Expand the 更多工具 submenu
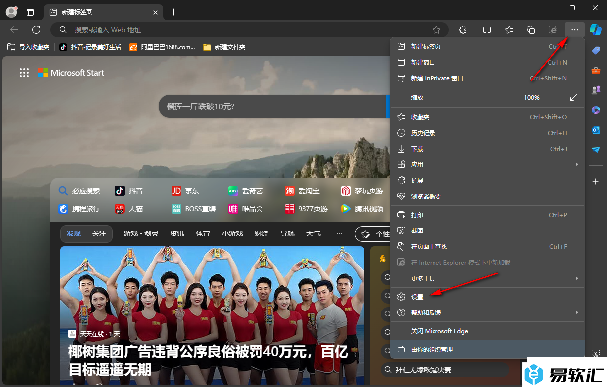Screen dimensions: 607x387 (577, 278)
